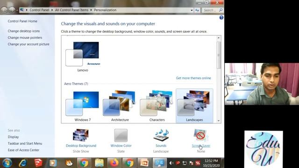This screenshot has height=168, width=299.
Task: Open Ease of Access Center link
Action: (x=23, y=150)
